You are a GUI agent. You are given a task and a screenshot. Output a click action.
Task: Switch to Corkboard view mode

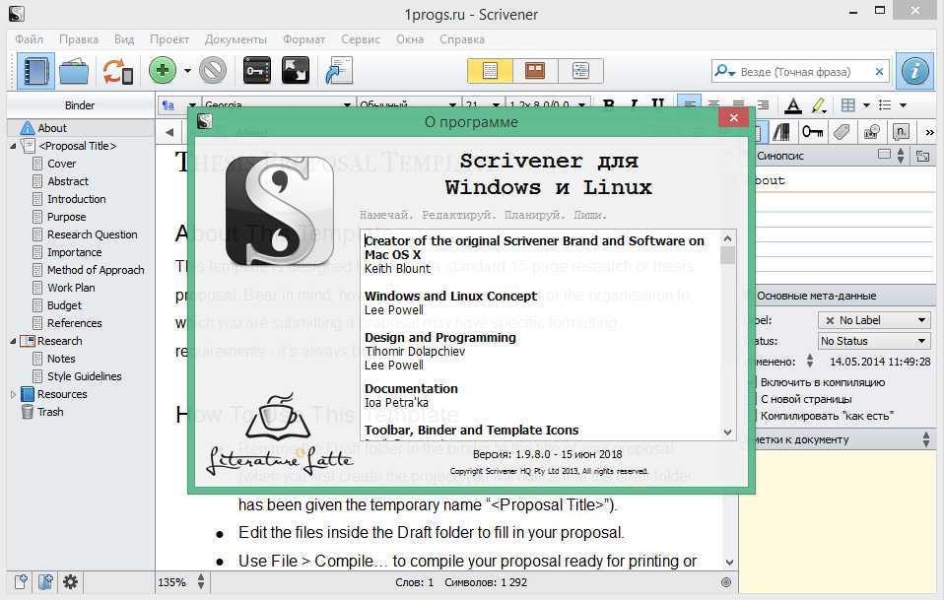[535, 71]
